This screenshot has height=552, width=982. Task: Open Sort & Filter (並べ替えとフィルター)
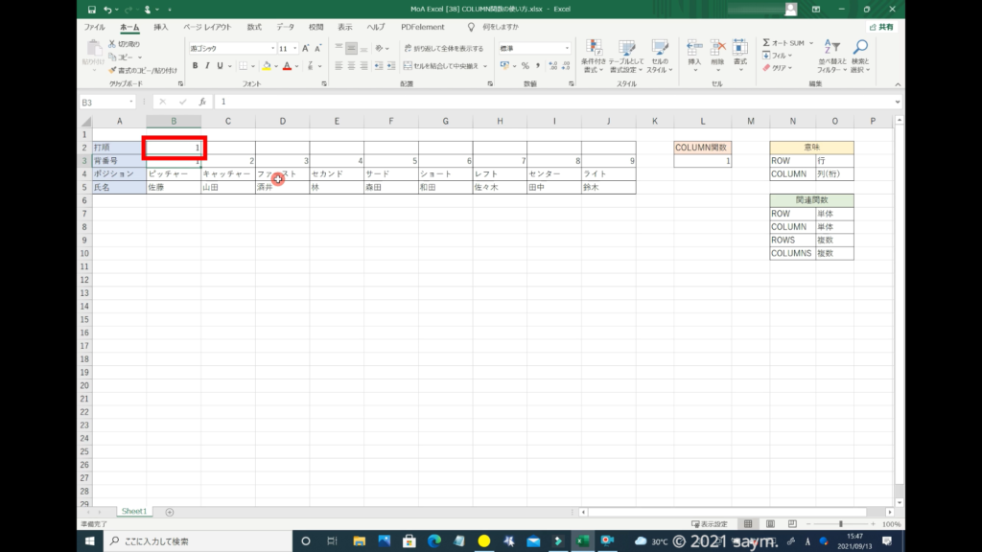[830, 56]
